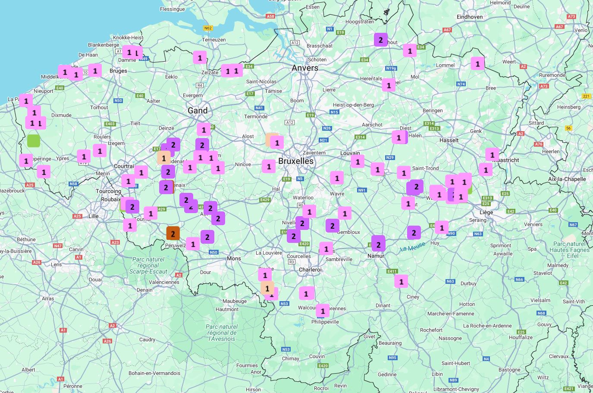The height and width of the screenshot is (393, 593).
Task: Open the "1" marker north of Ciney
Action: (401, 281)
